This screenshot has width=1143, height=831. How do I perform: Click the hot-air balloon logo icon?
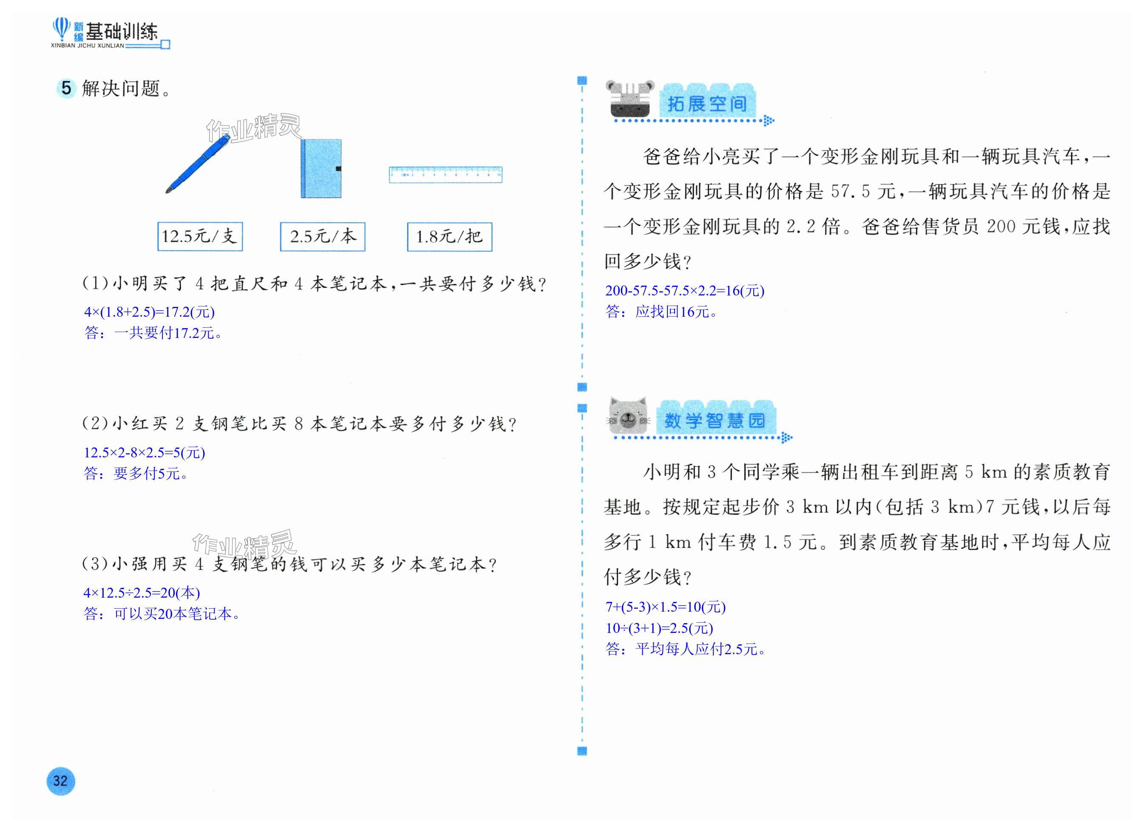tap(61, 29)
